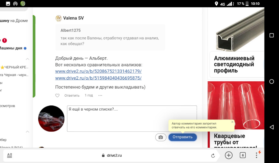Click the Отправить send button
Viewport: 279px width, 163px height.
pos(183,137)
